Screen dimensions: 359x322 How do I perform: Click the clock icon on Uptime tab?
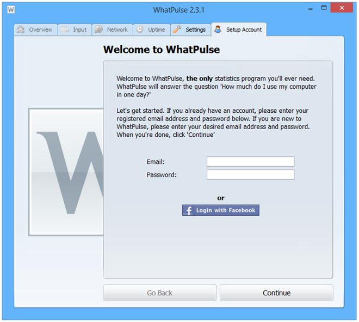(x=140, y=29)
